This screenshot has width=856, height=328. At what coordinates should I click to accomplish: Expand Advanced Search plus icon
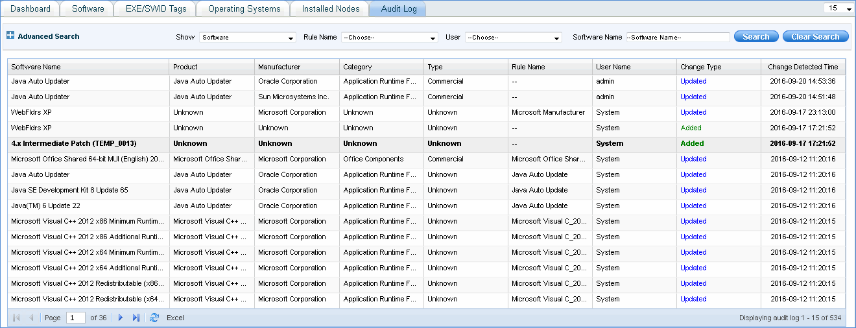(x=10, y=36)
